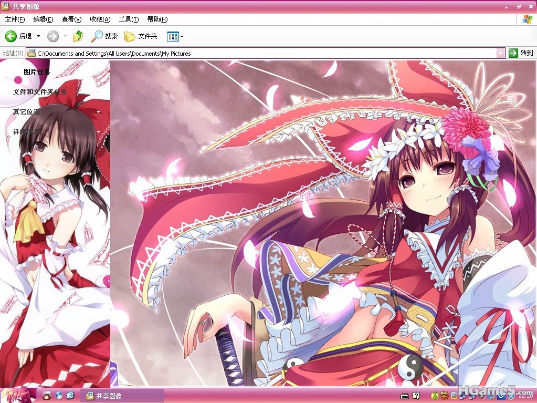Expand the 详细信息 details panel
This screenshot has width=537, height=403.
coord(26,131)
